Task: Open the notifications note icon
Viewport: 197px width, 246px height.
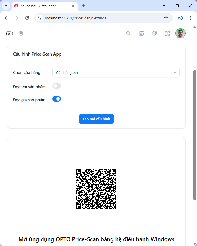Action: click(141, 33)
